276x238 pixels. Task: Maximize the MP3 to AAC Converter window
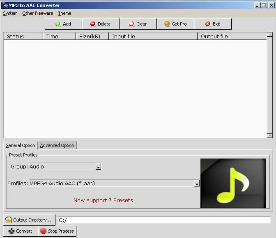pyautogui.click(x=264, y=5)
